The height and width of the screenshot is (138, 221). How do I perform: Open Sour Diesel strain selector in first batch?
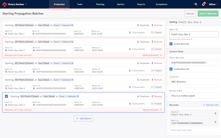[x=44, y=25]
